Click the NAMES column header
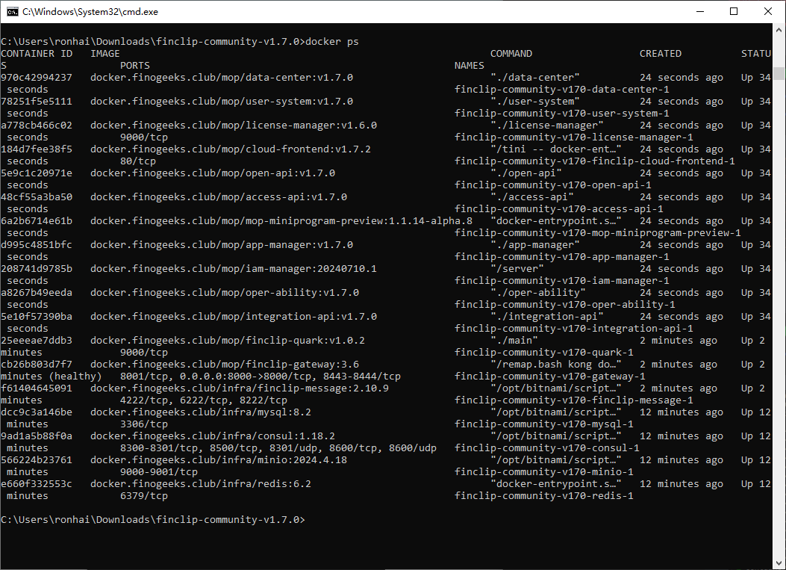This screenshot has width=786, height=570. pos(470,66)
